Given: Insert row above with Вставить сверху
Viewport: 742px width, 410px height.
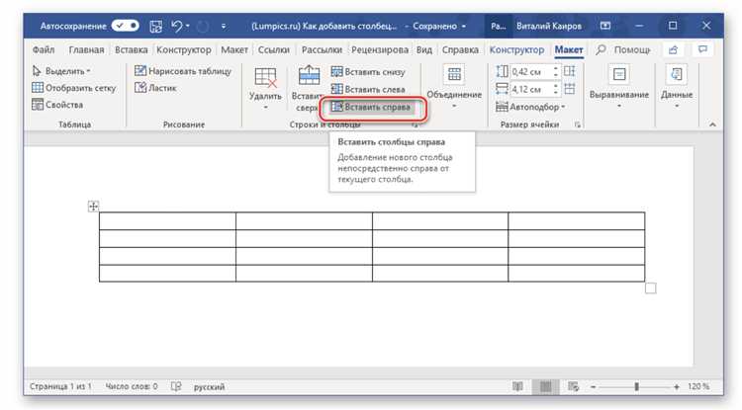Looking at the screenshot, I should [x=307, y=87].
